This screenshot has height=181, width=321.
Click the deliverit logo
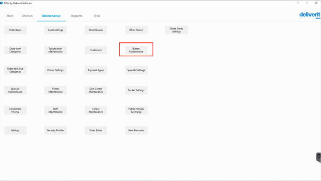(x=310, y=15)
